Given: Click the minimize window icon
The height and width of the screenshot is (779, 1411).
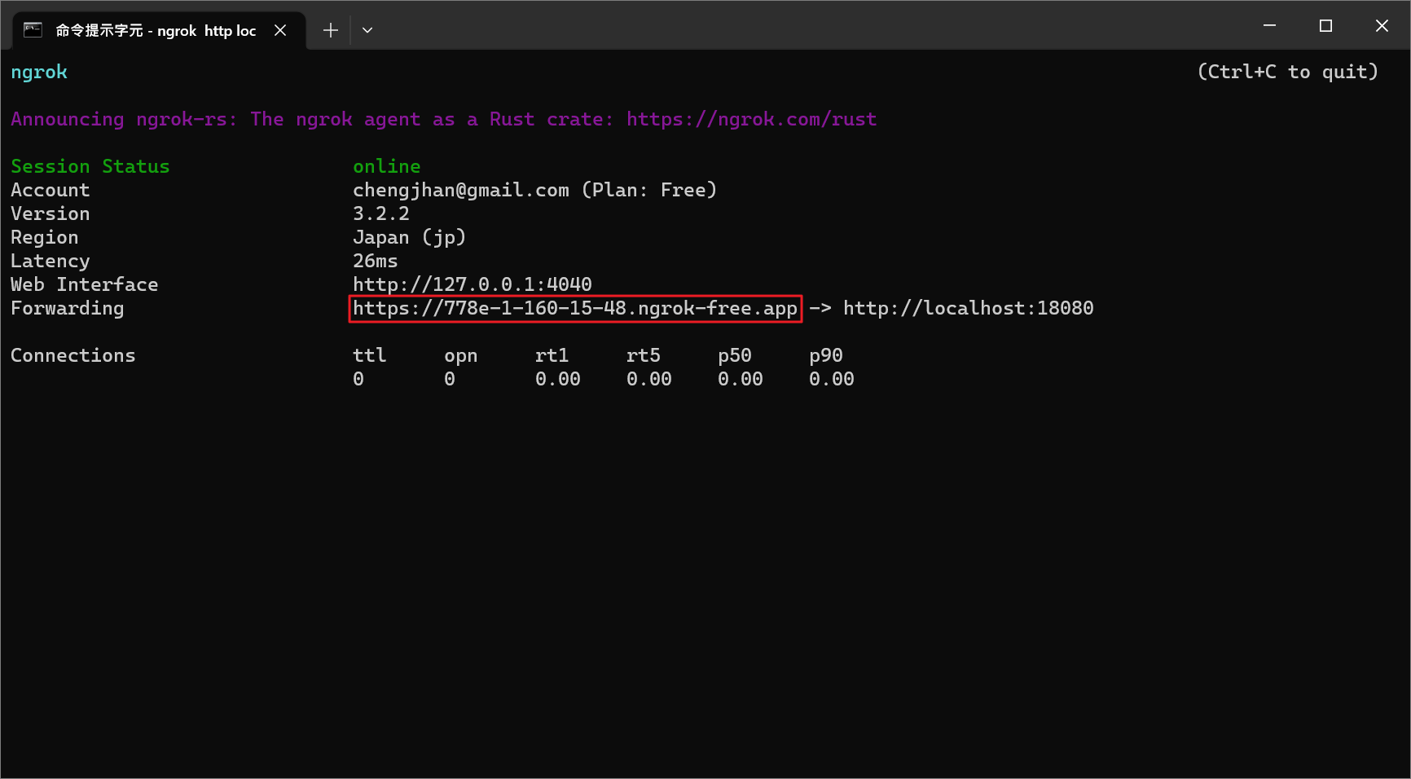Looking at the screenshot, I should 1269,25.
